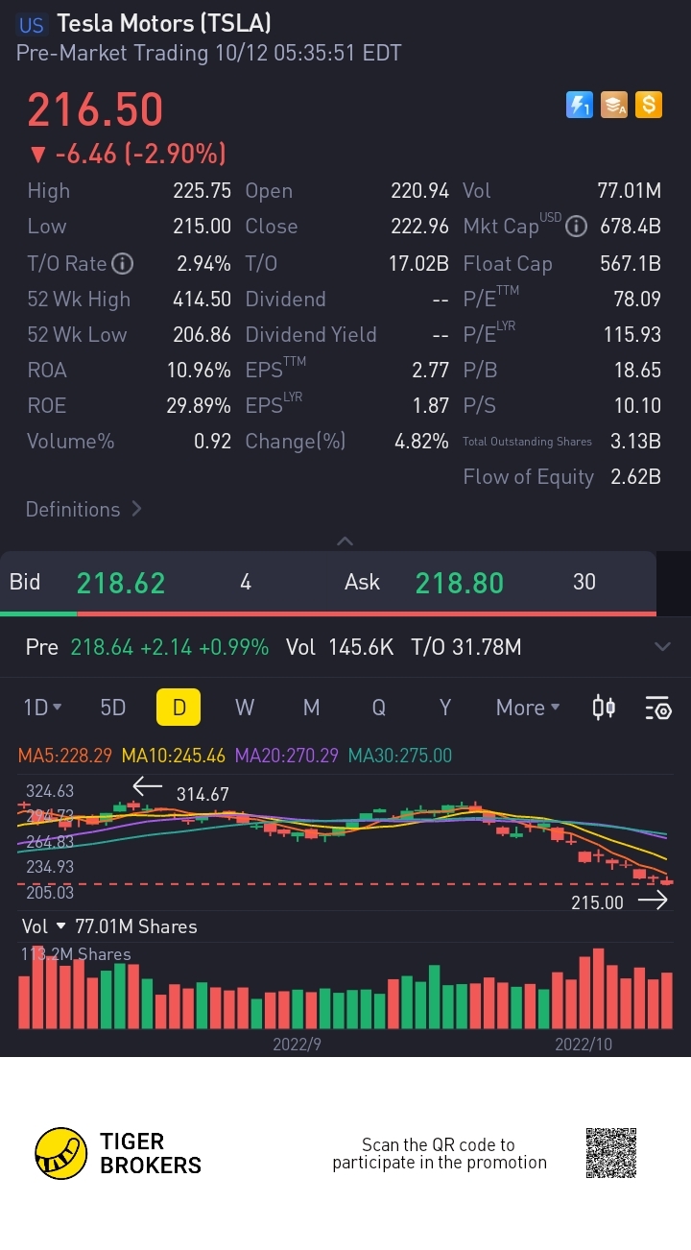Tap the Tesla Motors (TSLA) title
Viewport: 691px width, 1250px height.
tap(164, 23)
